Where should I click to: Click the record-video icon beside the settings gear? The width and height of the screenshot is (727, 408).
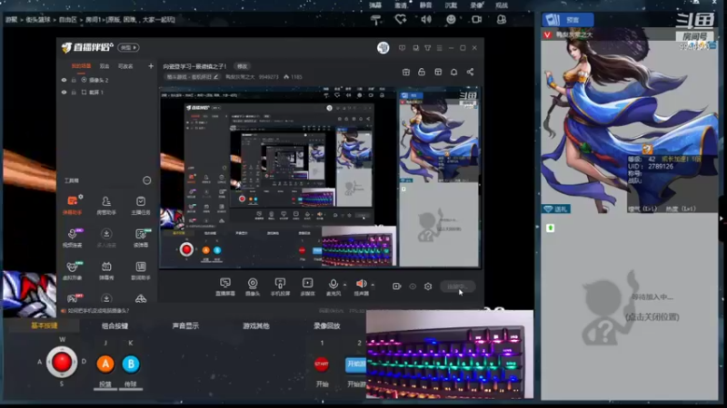396,287
